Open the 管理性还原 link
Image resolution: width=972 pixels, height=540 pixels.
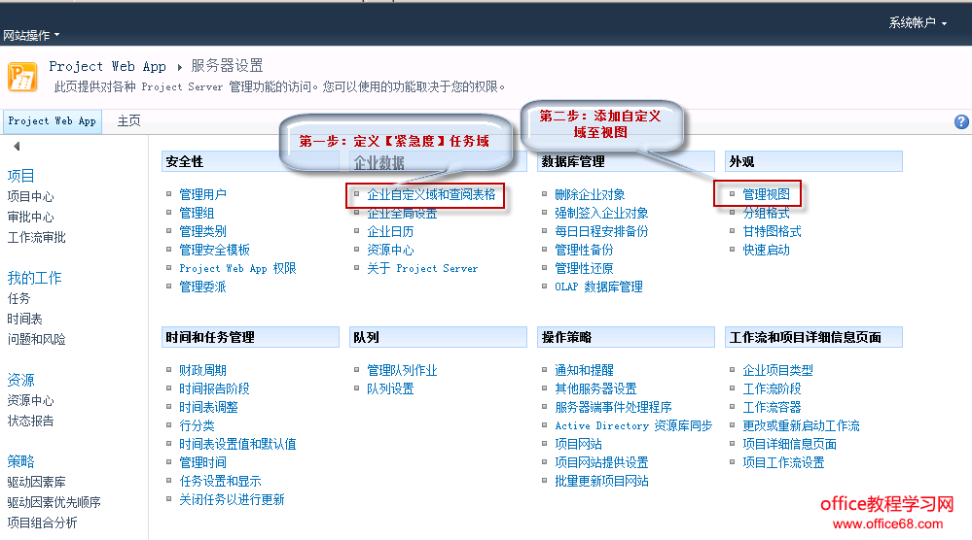coord(584,268)
